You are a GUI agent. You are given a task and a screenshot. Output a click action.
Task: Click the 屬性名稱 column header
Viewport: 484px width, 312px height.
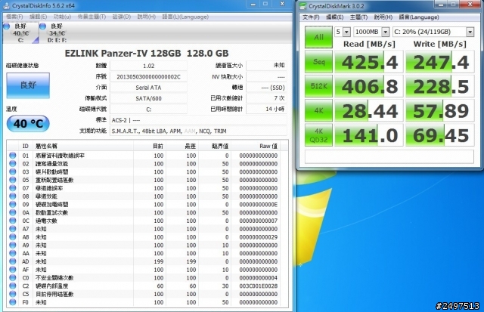pos(83,146)
